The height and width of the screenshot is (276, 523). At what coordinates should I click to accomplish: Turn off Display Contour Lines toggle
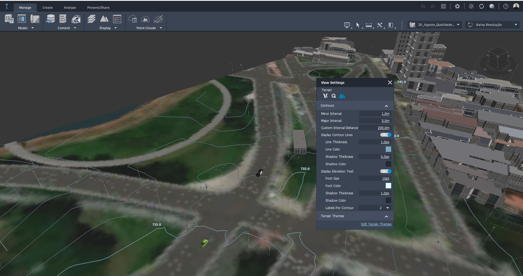pos(386,135)
